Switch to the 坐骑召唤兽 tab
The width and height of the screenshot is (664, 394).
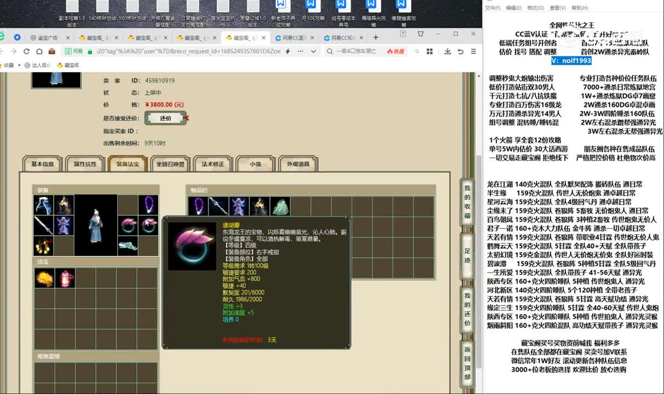coord(170,164)
